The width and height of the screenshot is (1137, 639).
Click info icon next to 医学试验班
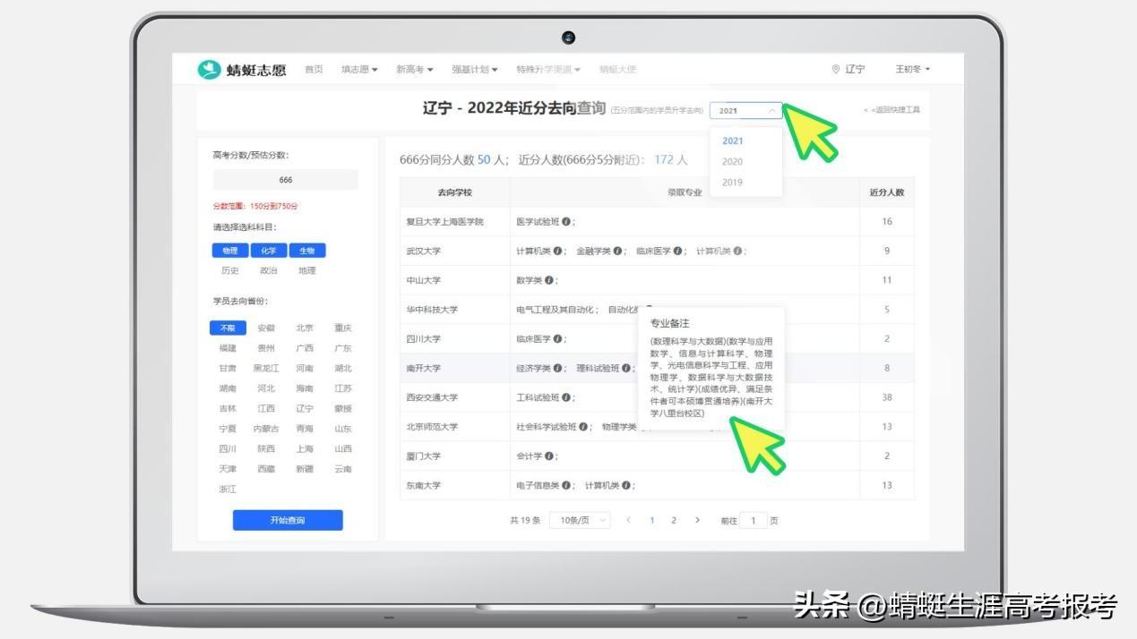pos(566,222)
